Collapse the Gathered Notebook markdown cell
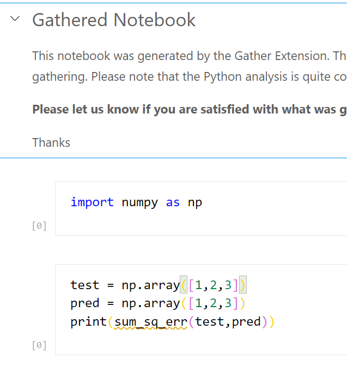The image size is (347, 371). (15, 19)
